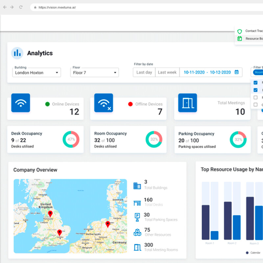Click the Offline Devices count 7

tap(160, 112)
